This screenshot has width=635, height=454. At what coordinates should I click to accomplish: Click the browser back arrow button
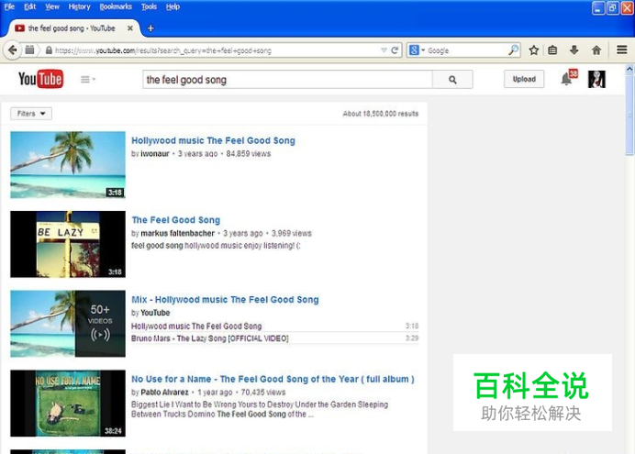(13, 50)
